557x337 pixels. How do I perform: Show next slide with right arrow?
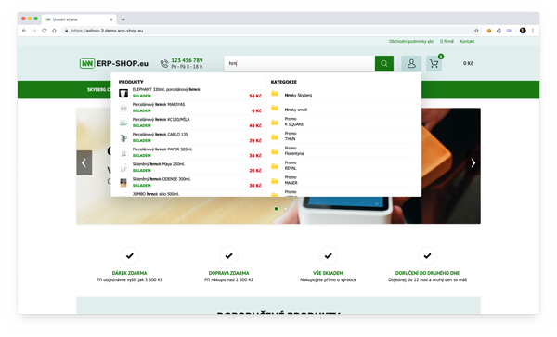coord(473,162)
